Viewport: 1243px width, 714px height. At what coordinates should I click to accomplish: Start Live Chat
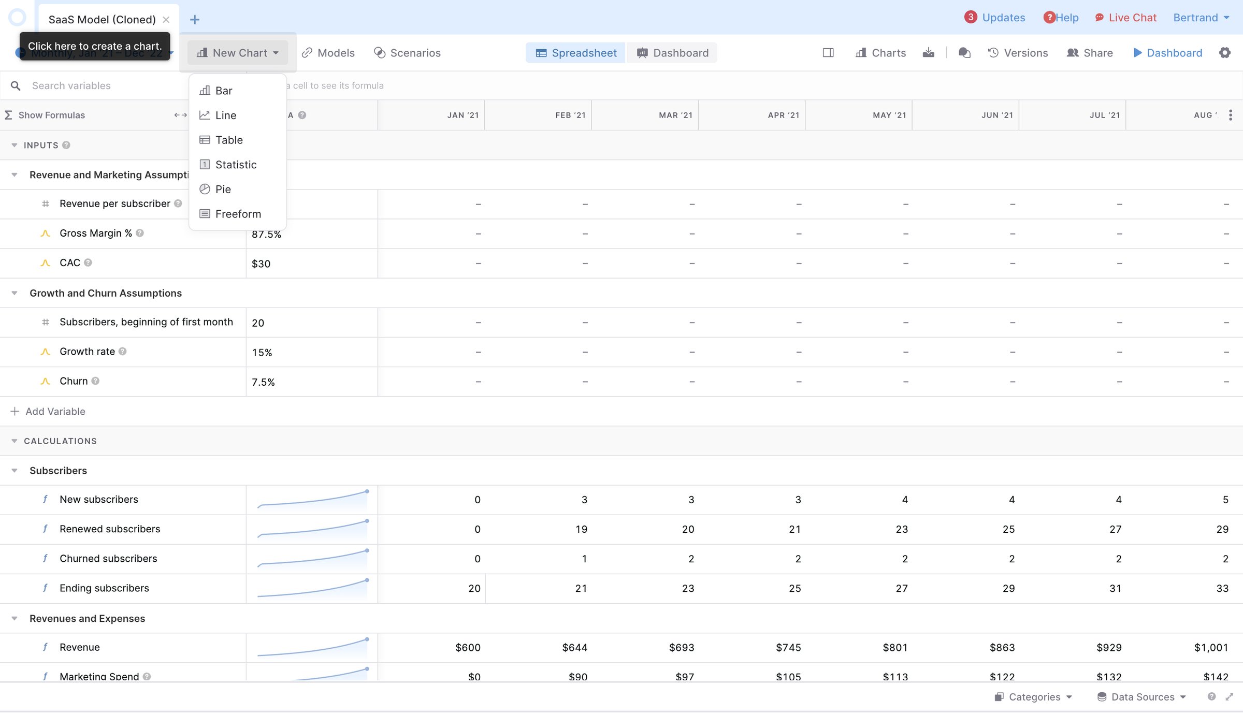click(1125, 18)
